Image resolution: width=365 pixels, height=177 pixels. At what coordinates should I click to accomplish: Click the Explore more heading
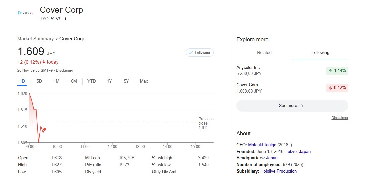pos(252,40)
